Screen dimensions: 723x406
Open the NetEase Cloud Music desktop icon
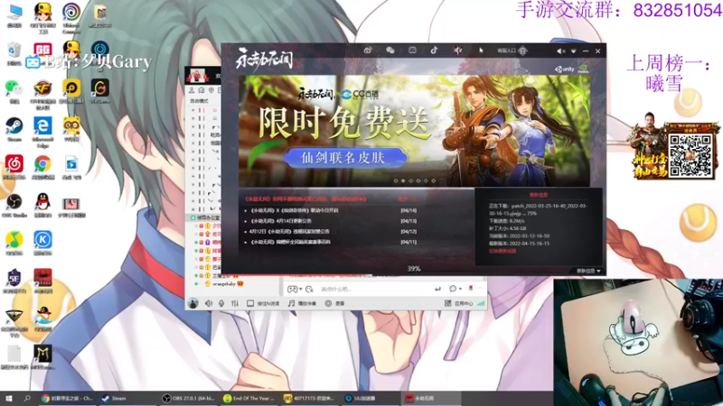click(14, 167)
